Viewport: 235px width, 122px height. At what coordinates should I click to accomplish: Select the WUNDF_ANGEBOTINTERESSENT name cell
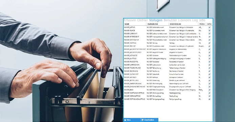[x=135, y=49]
